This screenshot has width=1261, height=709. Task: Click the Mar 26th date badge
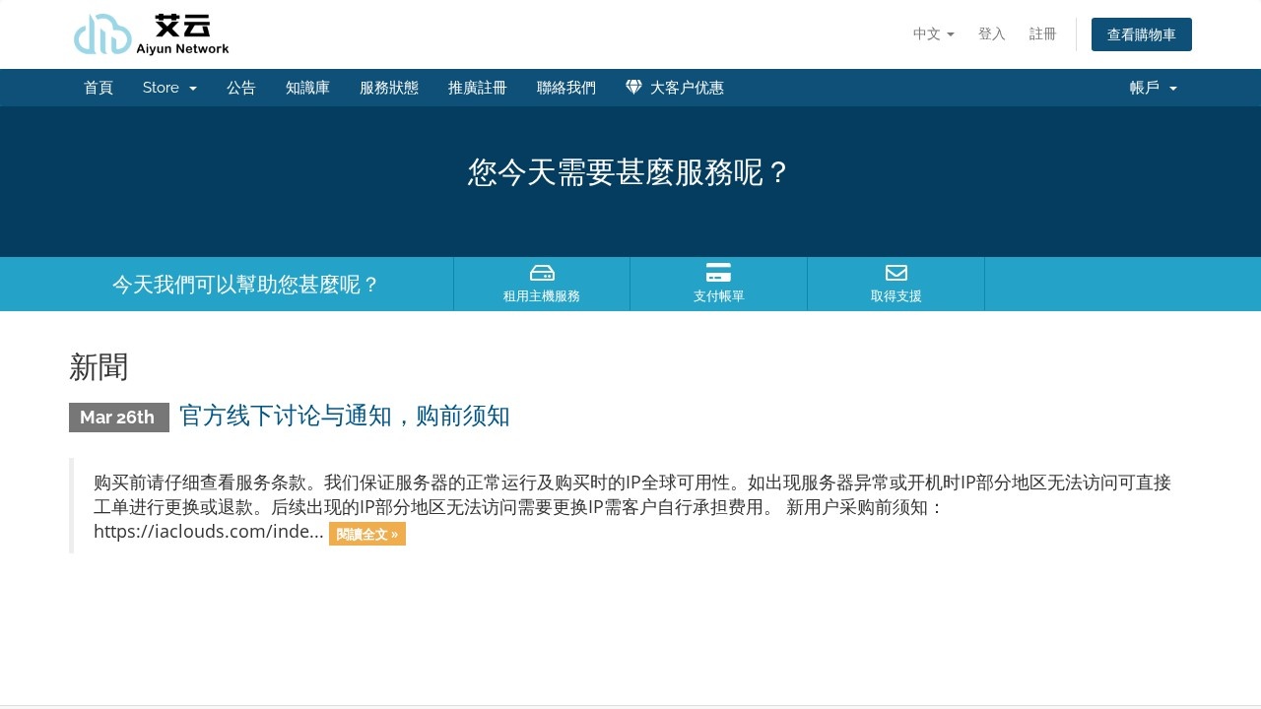point(118,418)
